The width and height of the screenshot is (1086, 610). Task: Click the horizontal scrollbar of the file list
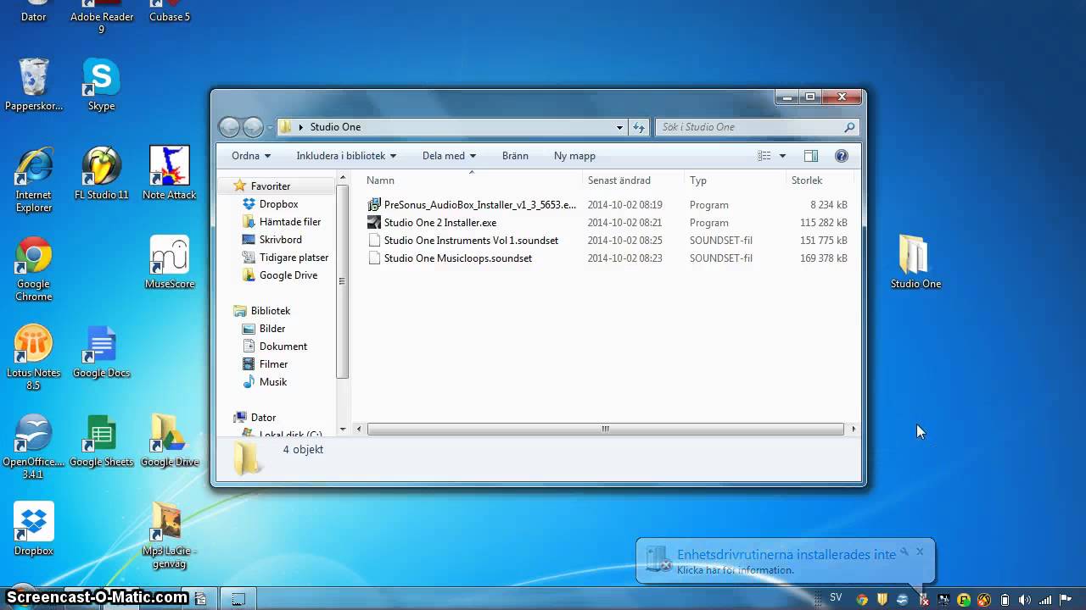click(x=606, y=430)
